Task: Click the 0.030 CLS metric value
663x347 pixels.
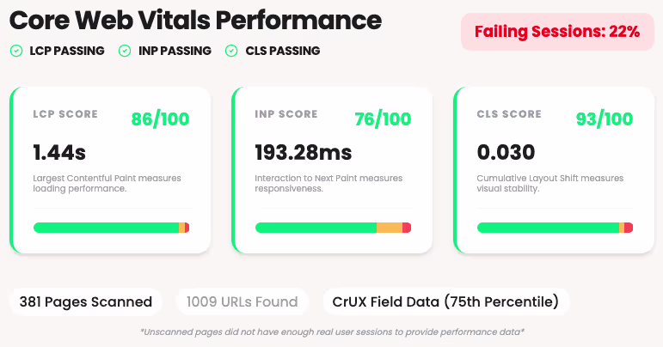Action: click(x=506, y=153)
